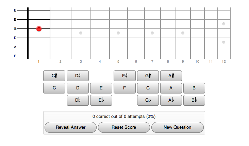Answer with the C note button
Screen dimensions: 249x146
coord(54,88)
